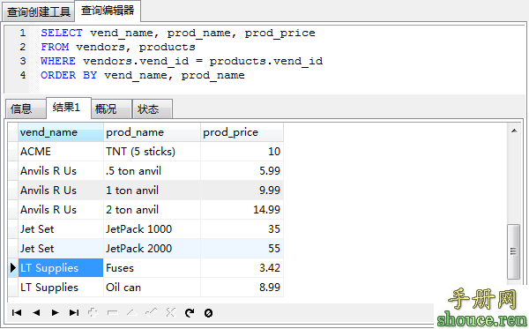The height and width of the screenshot is (329, 529).
Task: Select the price cell 9.99
Action: pyautogui.click(x=242, y=191)
